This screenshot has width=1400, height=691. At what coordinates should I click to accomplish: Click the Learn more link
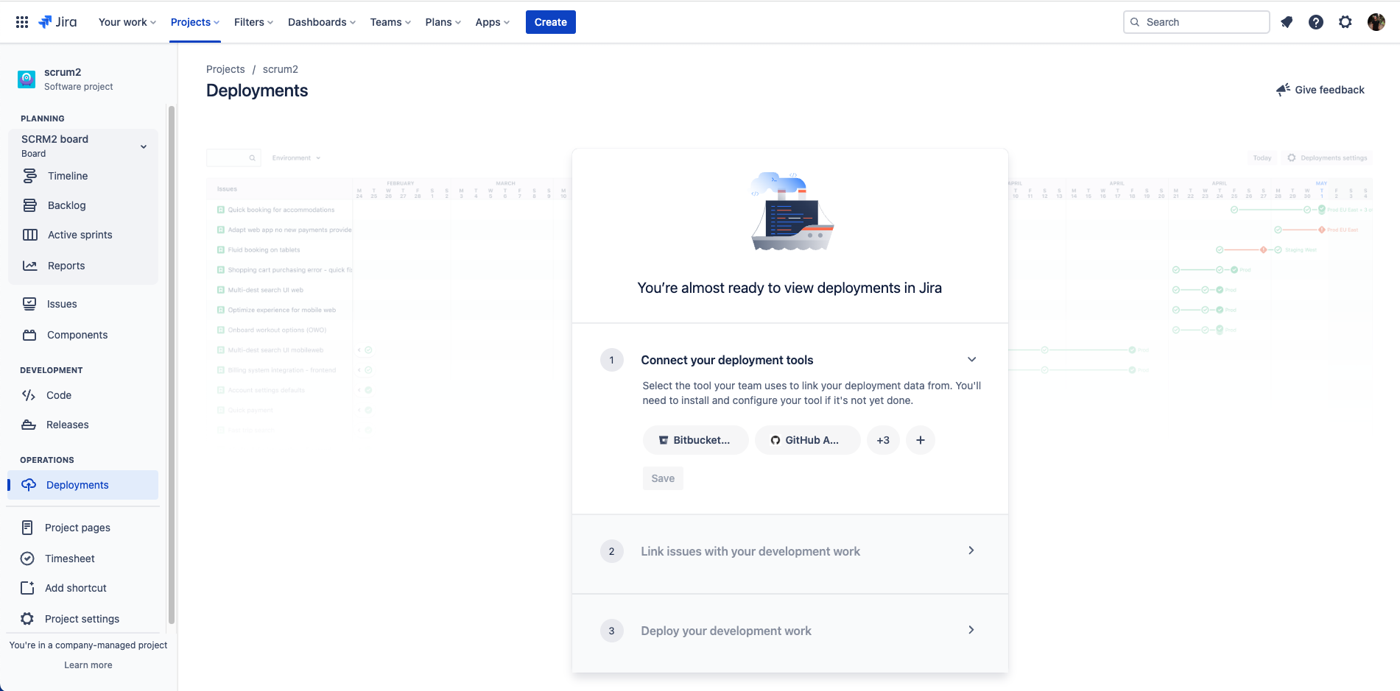(88, 665)
